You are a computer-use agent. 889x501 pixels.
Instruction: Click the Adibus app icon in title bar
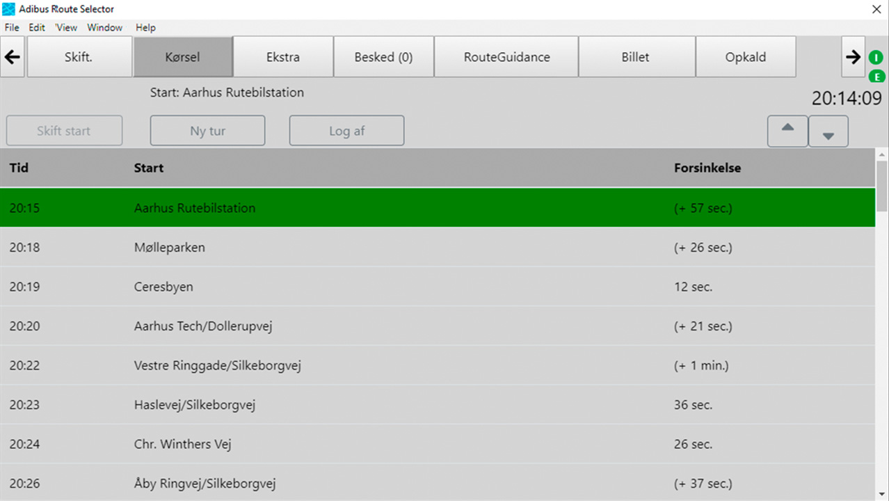point(8,9)
